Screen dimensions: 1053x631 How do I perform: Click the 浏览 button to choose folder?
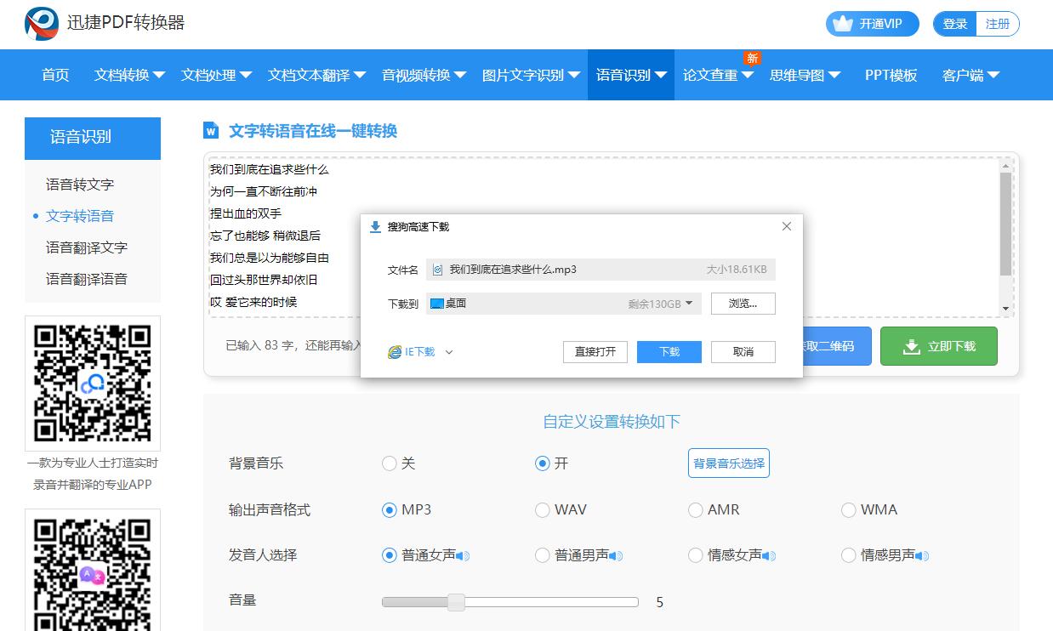click(743, 304)
